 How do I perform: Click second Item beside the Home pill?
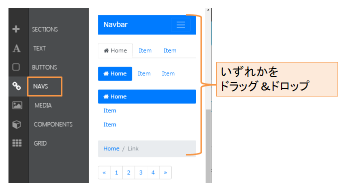pyautogui.click(x=168, y=74)
